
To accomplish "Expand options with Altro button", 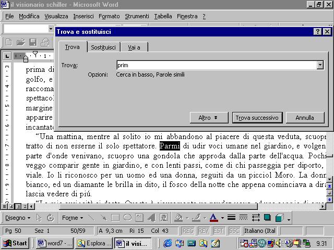I will coord(209,118).
